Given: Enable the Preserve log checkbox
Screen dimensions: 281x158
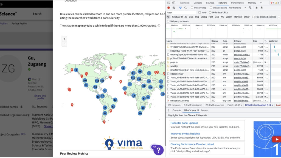Looking at the screenshot, I should [x=192, y=8].
